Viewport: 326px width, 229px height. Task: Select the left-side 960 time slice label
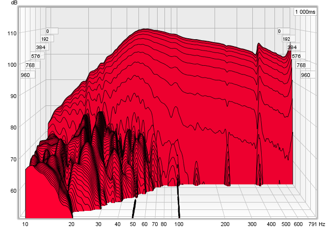pos(26,75)
